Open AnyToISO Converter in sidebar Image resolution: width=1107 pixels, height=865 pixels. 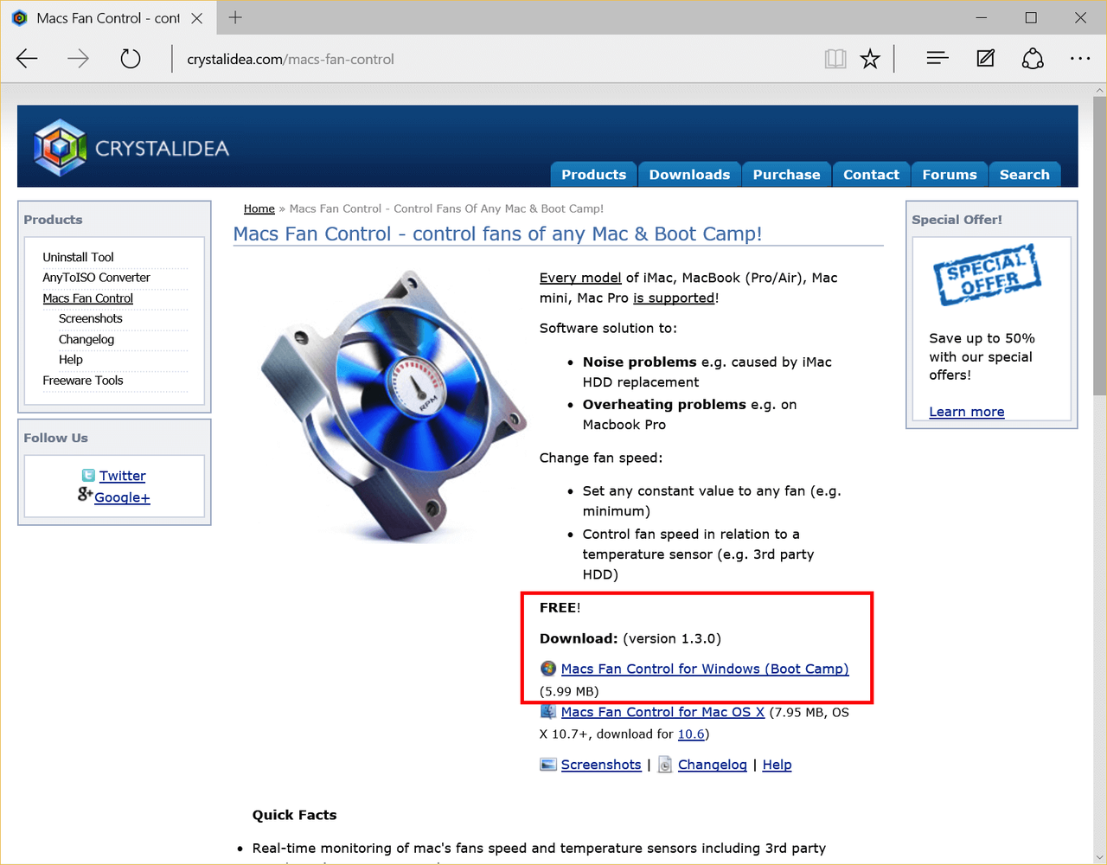[x=96, y=278]
